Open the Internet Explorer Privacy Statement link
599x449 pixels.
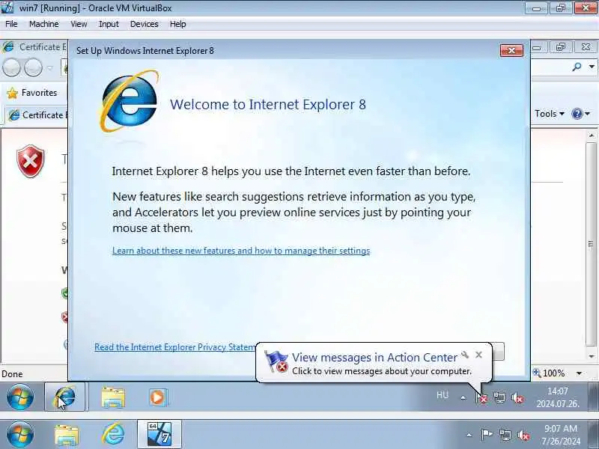175,346
